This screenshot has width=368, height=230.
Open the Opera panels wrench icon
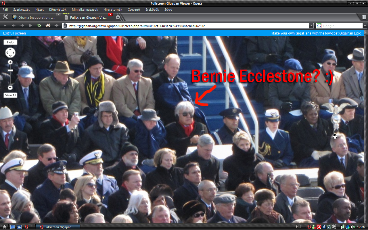(x=5, y=17)
